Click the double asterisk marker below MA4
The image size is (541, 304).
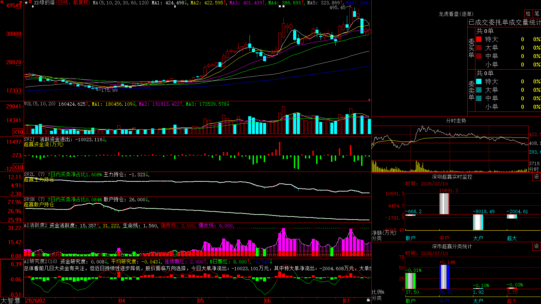281,6
